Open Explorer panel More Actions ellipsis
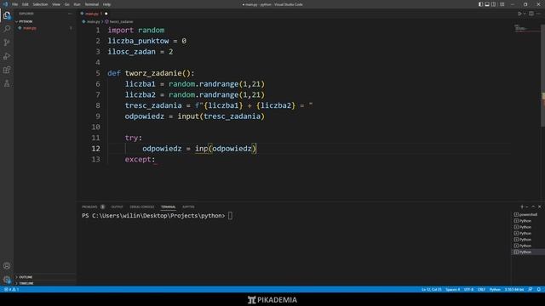 pyautogui.click(x=70, y=14)
